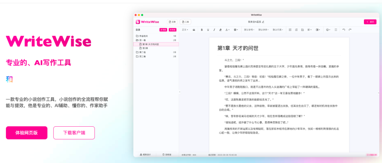The width and height of the screenshot is (382, 163).
Task: Toggle bold formatting
Action: point(202,30)
